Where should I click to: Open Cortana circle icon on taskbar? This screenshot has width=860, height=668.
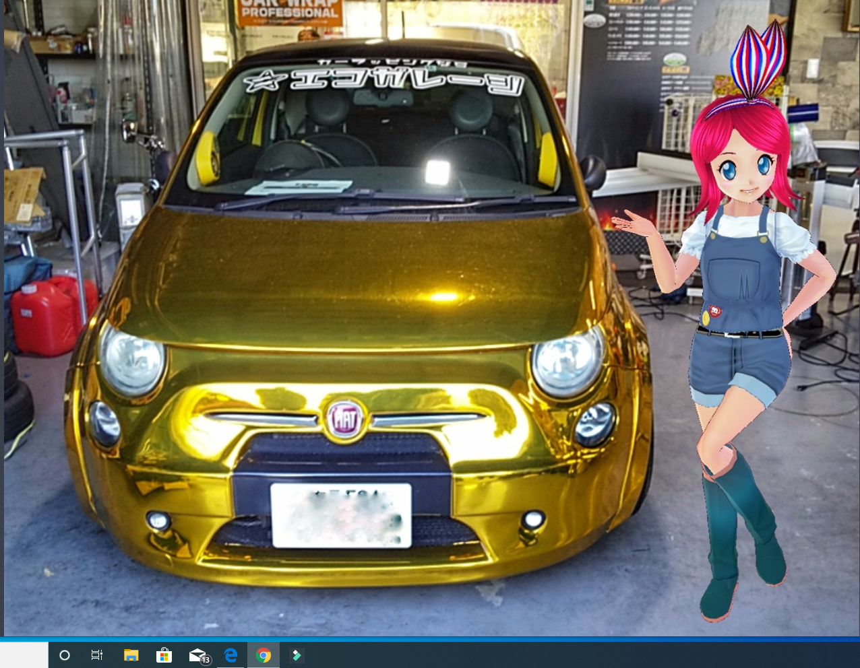click(65, 655)
